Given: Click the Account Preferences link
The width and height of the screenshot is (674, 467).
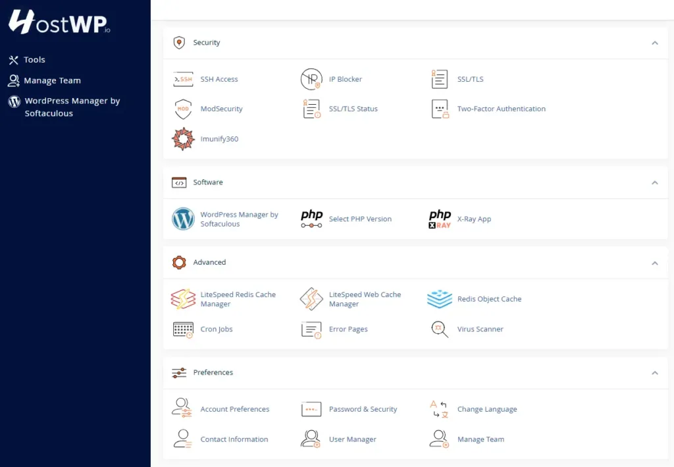Looking at the screenshot, I should [x=235, y=409].
